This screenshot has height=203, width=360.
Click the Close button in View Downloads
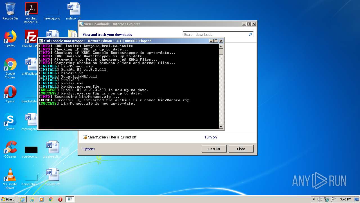pos(241,149)
